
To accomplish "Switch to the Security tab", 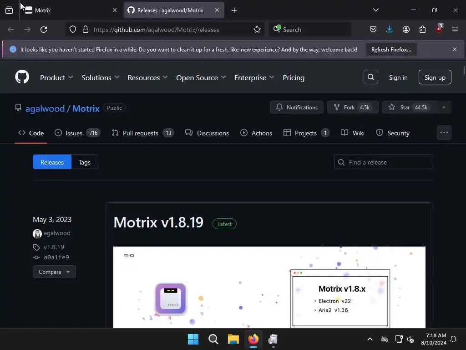I will (x=393, y=133).
